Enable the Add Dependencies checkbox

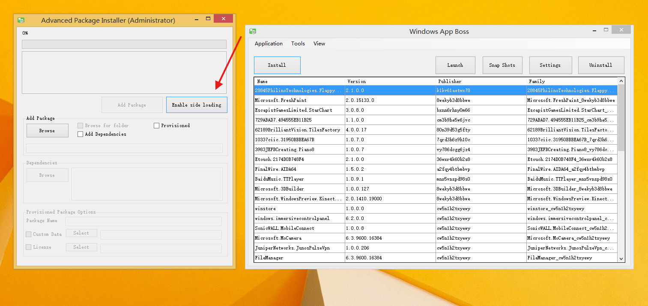pos(81,134)
